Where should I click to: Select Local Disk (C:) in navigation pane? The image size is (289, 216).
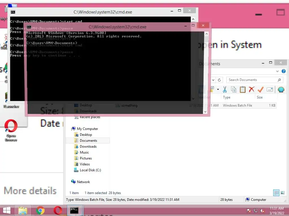tap(90, 170)
